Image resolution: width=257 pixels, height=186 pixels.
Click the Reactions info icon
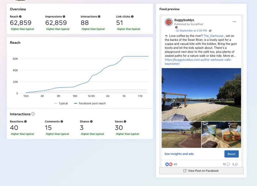tap(25, 122)
